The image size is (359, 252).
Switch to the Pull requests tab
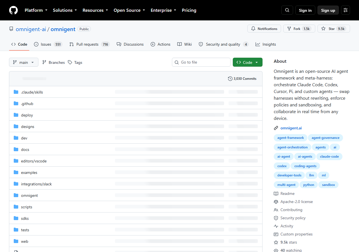[89, 44]
